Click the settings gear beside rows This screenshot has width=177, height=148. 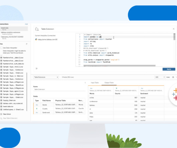[x=173, y=77]
